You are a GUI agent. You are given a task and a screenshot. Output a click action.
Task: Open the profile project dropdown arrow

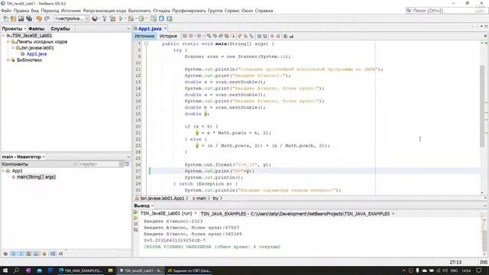coord(146,18)
